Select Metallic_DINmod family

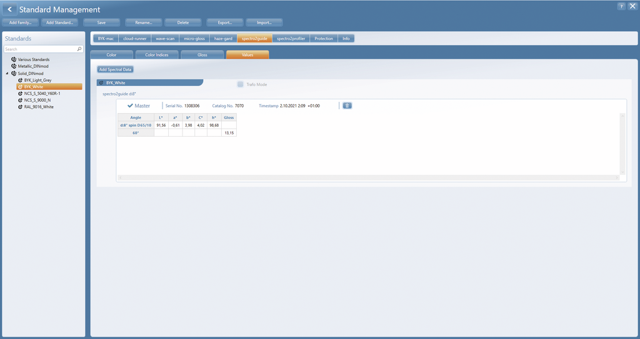pyautogui.click(x=33, y=66)
